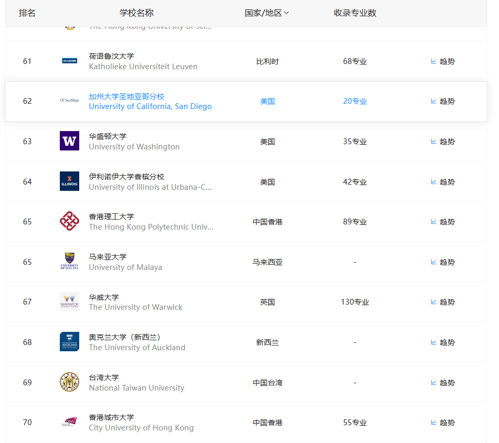Click the 排名 column header
Screen dimensions: 499x443
coord(27,13)
